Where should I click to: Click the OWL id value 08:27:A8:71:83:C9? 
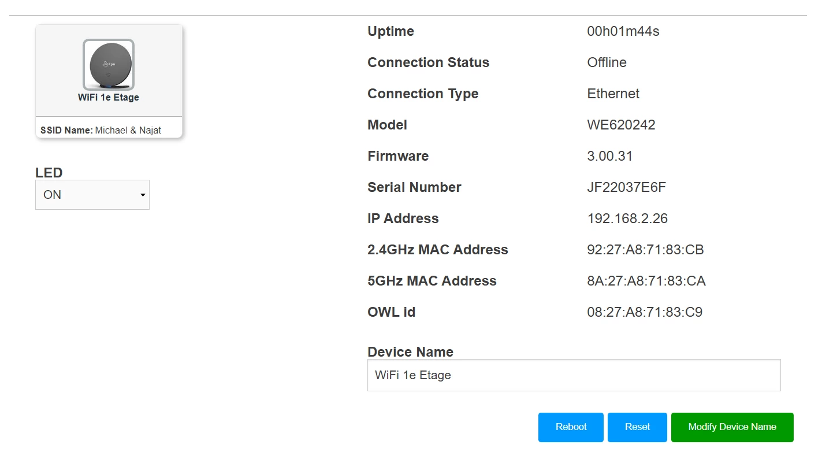click(645, 313)
